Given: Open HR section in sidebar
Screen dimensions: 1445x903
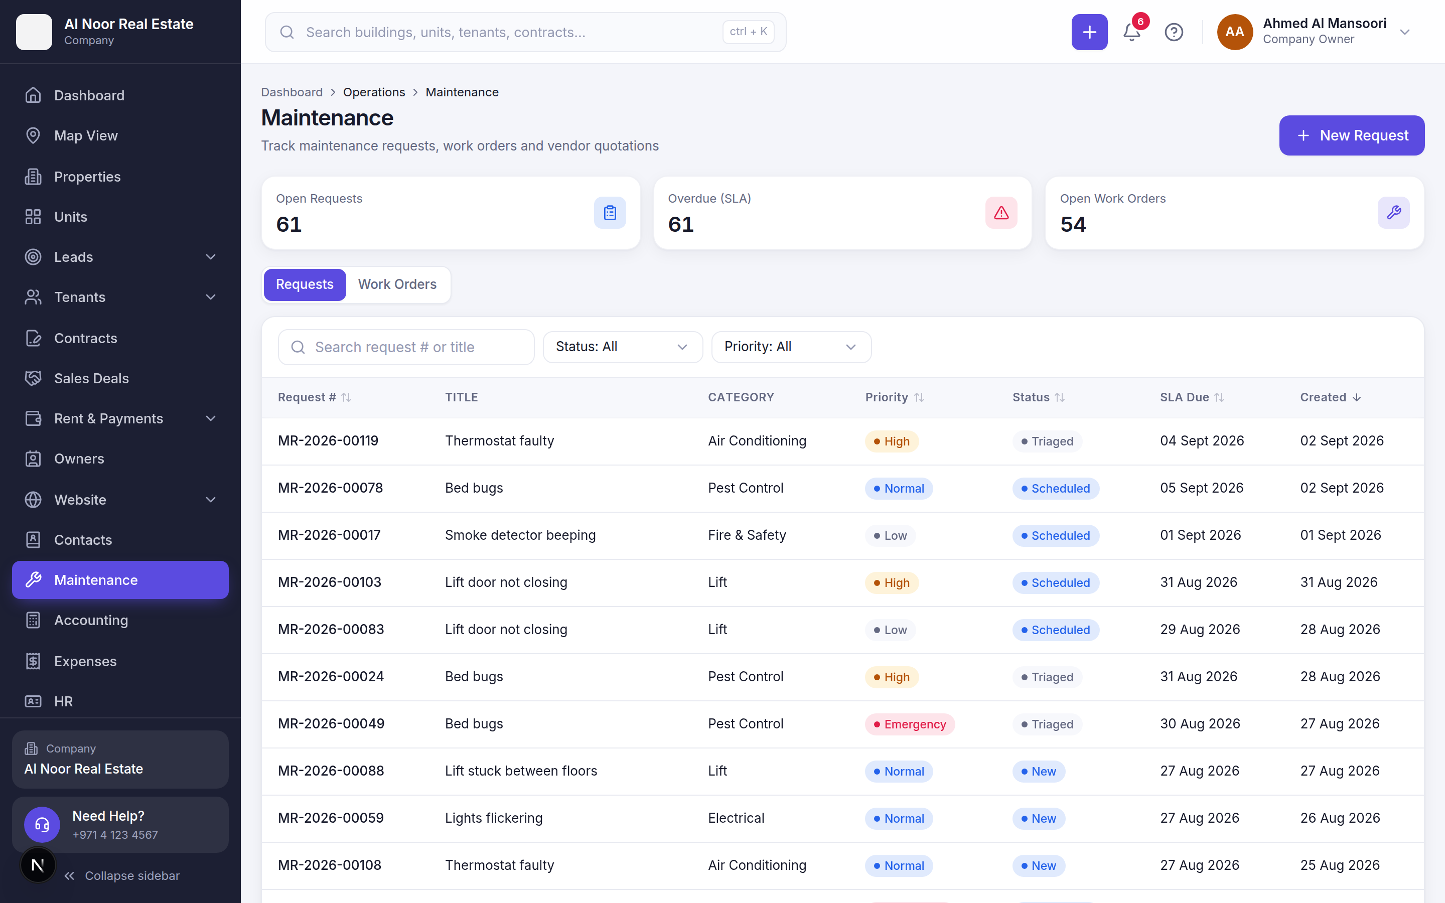Looking at the screenshot, I should (x=120, y=701).
